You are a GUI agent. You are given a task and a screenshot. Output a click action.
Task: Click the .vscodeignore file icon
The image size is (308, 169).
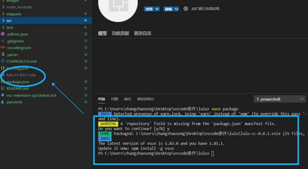tap(3, 48)
